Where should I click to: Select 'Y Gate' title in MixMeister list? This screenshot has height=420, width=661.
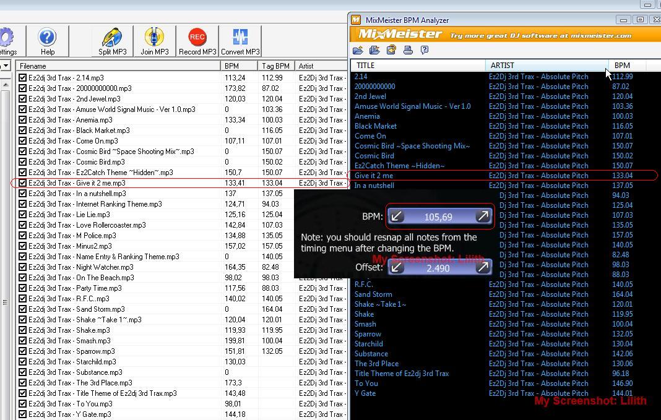click(x=365, y=393)
